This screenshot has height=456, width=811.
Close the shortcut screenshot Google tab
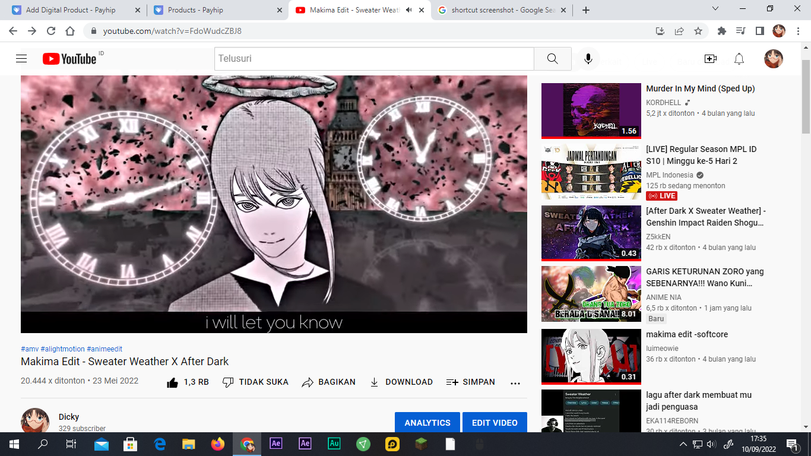563,10
